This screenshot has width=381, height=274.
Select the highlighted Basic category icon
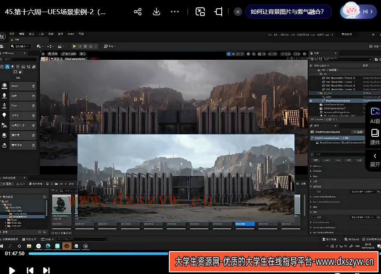point(7,67)
